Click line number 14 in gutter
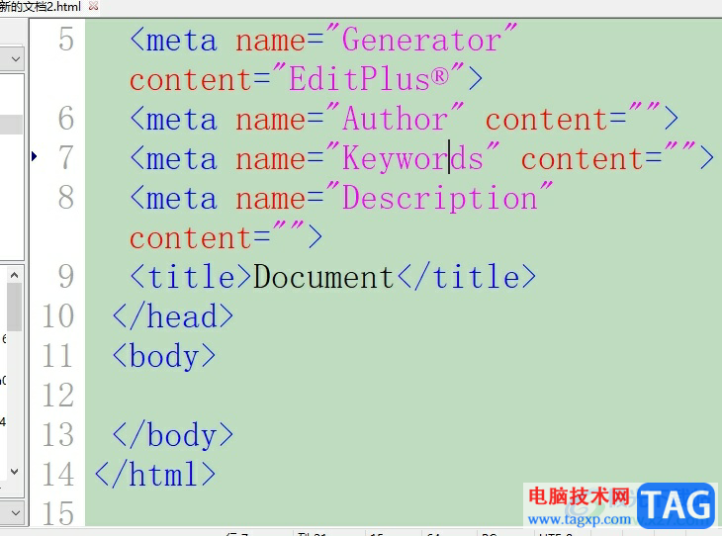Image resolution: width=722 pixels, height=536 pixels. point(58,475)
